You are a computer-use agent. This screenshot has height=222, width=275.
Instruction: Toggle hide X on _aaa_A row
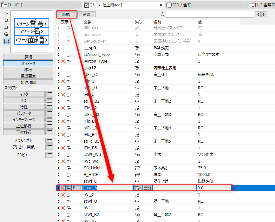coord(62,188)
